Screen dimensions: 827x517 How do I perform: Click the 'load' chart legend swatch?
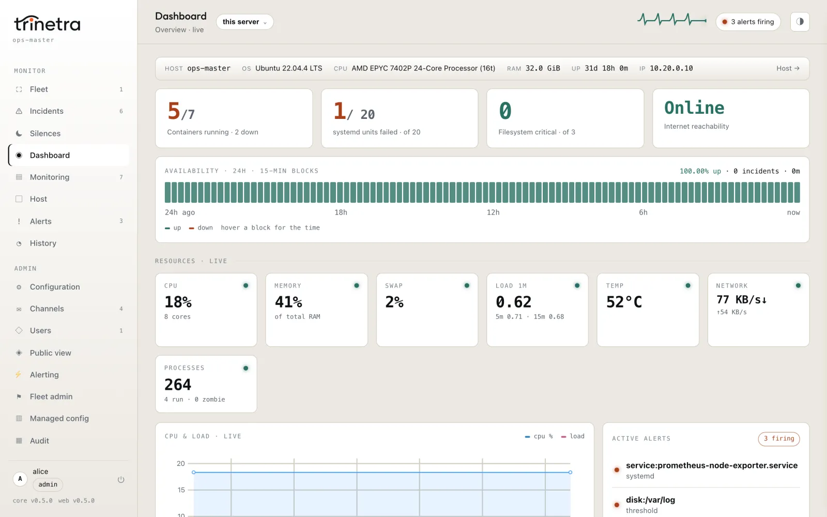[563, 437]
